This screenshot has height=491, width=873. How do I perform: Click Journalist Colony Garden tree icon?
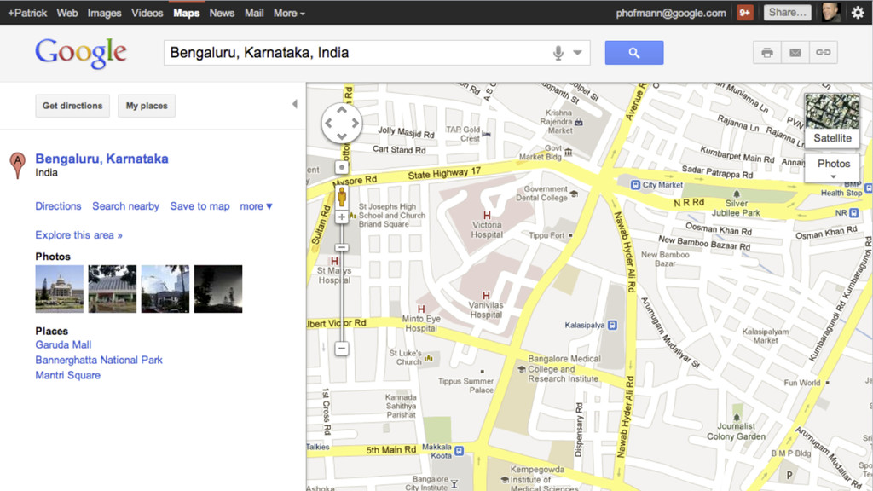pos(737,416)
